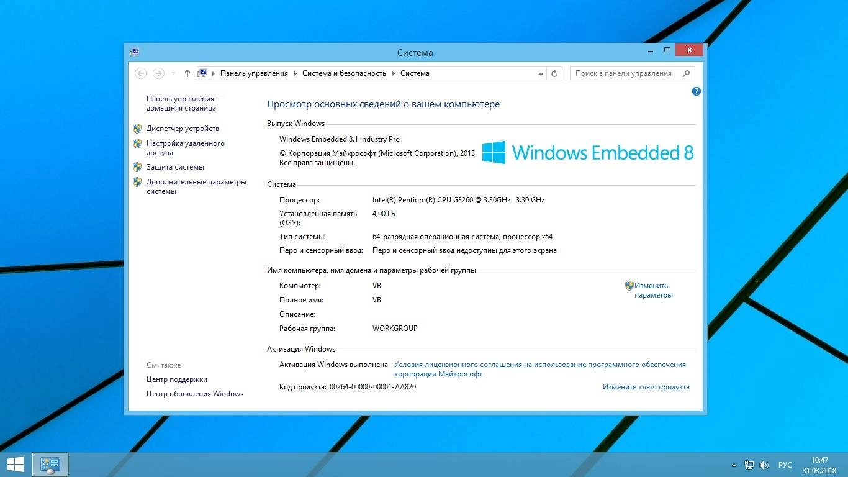Close the Система window

pos(689,50)
